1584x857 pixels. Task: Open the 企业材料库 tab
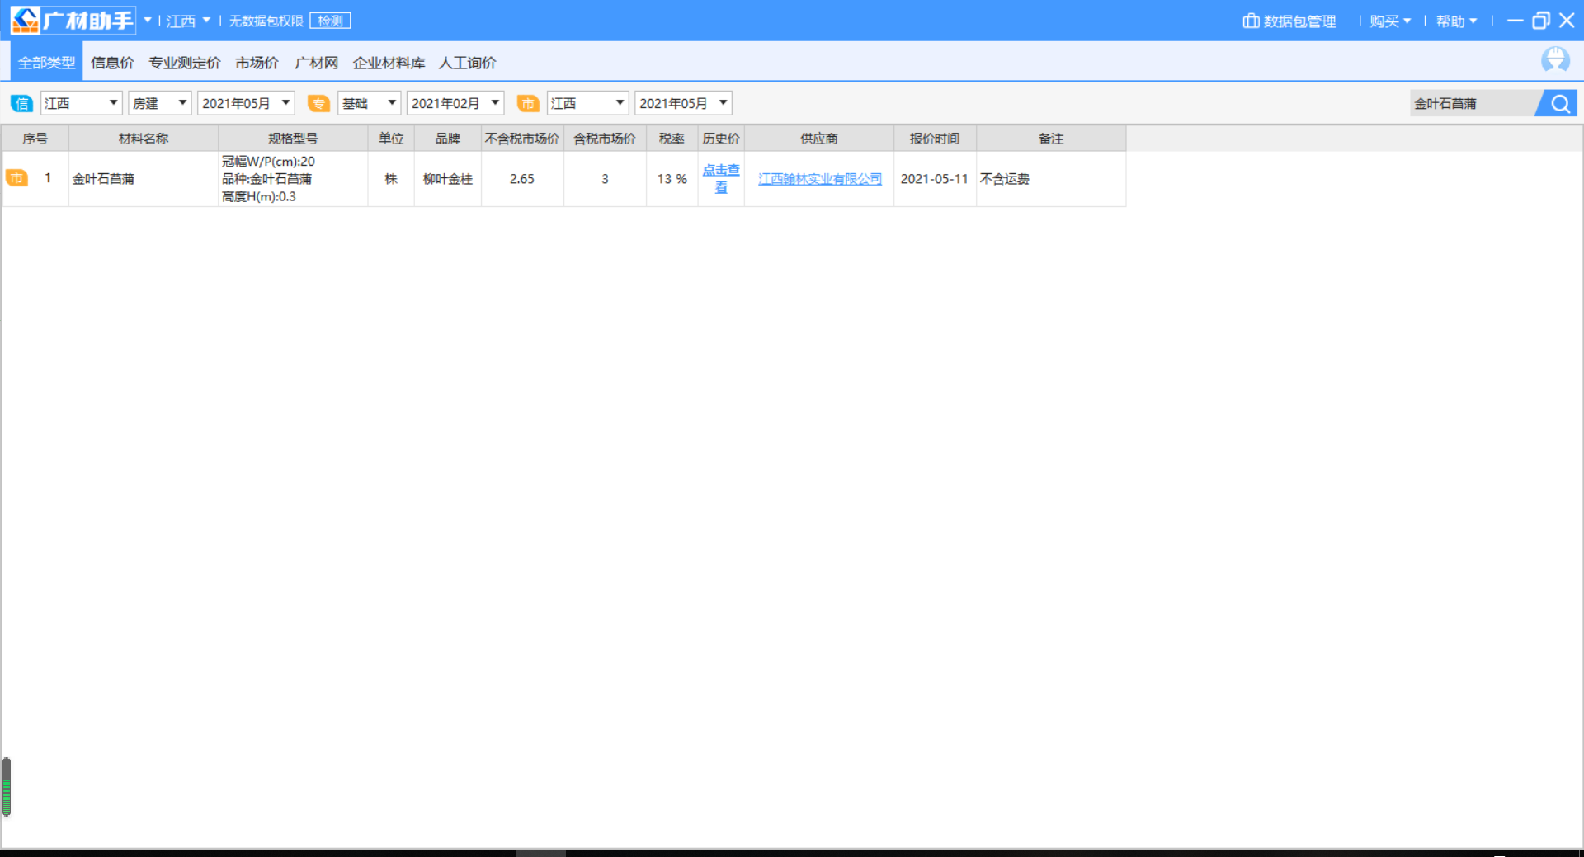pos(389,63)
